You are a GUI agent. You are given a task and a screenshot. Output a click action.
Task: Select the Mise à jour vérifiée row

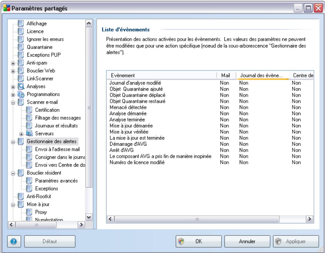tap(210, 132)
